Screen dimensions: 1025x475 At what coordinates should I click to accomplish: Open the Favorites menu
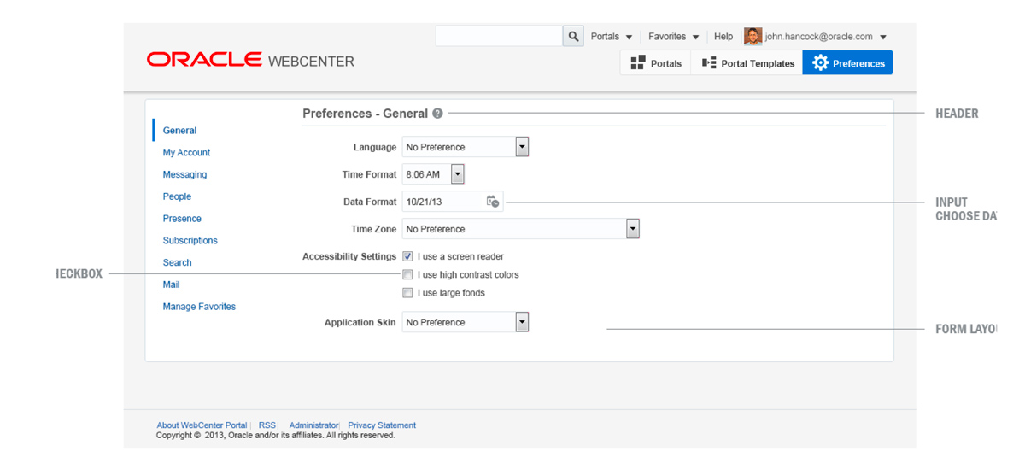tap(673, 37)
